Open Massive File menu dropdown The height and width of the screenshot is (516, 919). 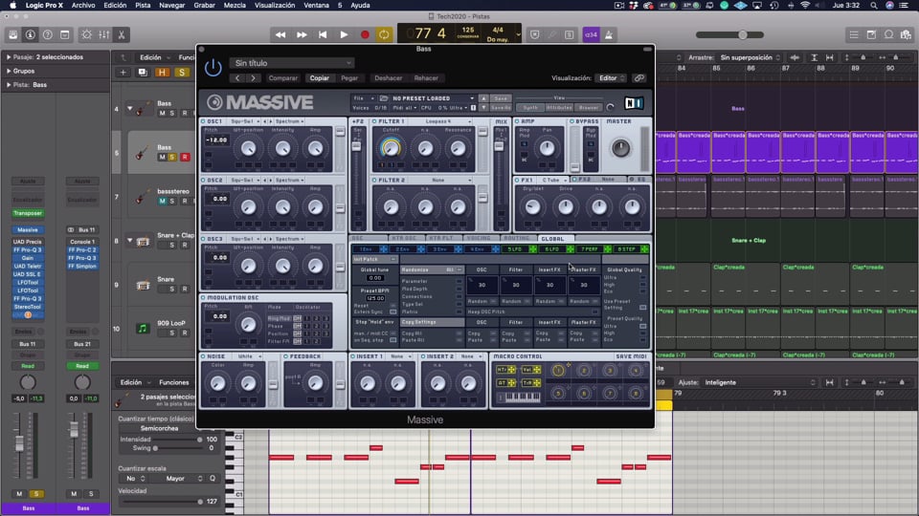363,98
